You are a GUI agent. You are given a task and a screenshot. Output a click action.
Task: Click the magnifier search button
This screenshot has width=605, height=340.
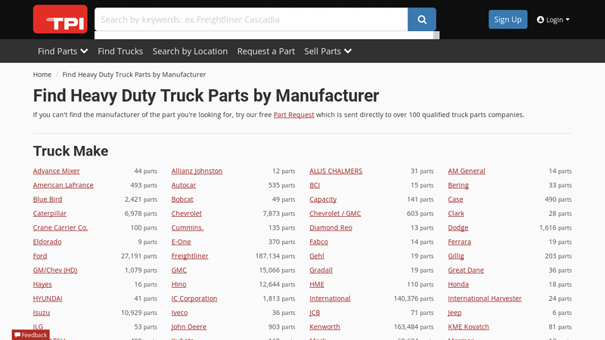tap(422, 20)
